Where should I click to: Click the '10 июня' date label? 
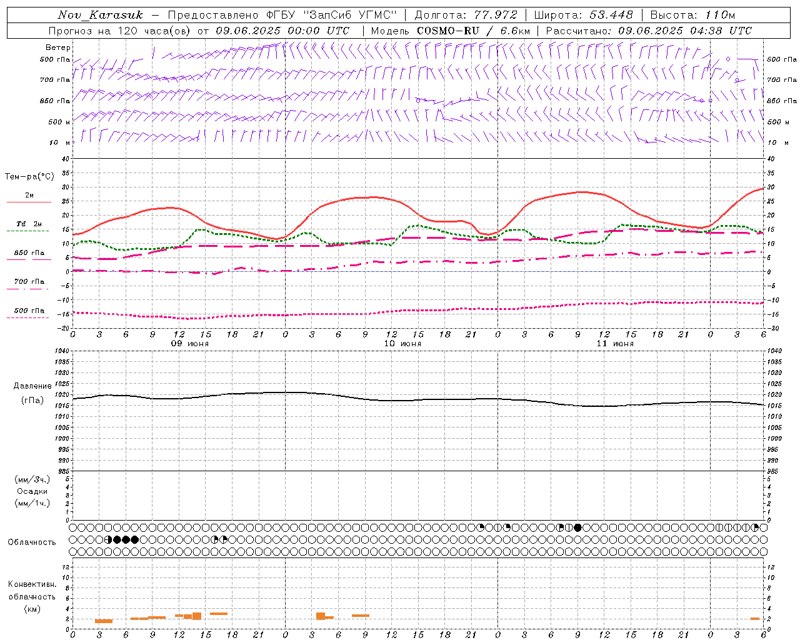(x=402, y=344)
